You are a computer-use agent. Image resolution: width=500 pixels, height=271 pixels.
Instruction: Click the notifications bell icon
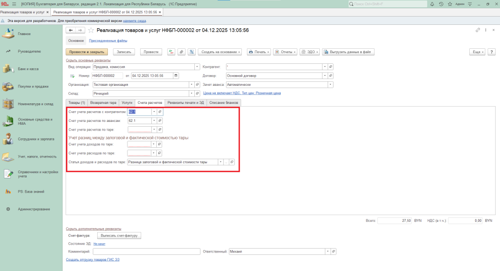click(x=431, y=4)
